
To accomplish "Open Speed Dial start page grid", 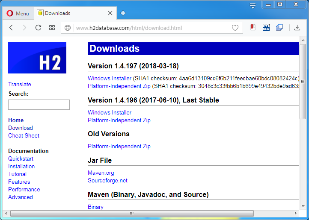I will point(52,28).
